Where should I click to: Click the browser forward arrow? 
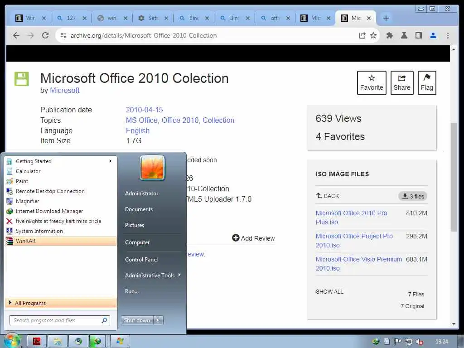click(31, 35)
